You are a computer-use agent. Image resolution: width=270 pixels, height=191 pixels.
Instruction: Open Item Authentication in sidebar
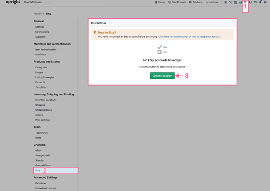(46, 50)
